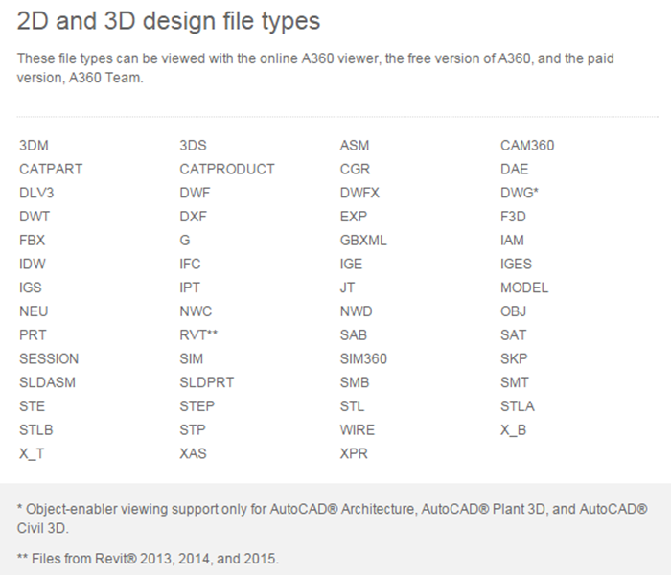This screenshot has width=671, height=575.
Task: Click the SIM file type
Action: click(x=192, y=359)
